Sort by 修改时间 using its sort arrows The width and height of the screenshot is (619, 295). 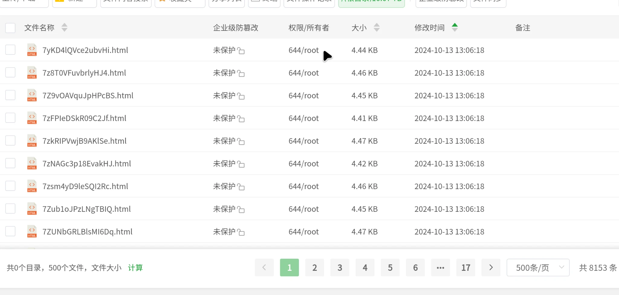coord(455,28)
